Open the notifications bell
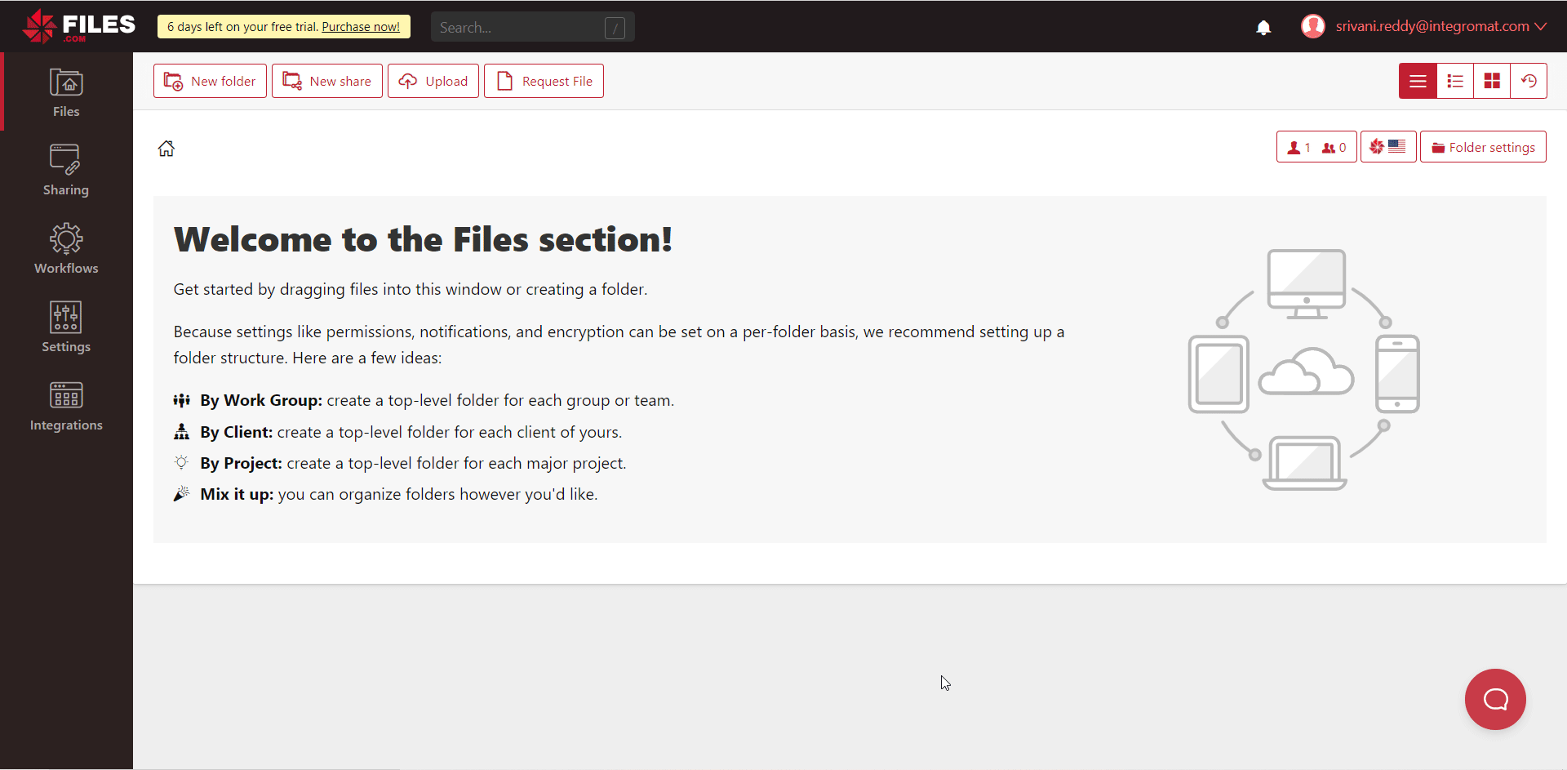The width and height of the screenshot is (1567, 770). [x=1263, y=28]
